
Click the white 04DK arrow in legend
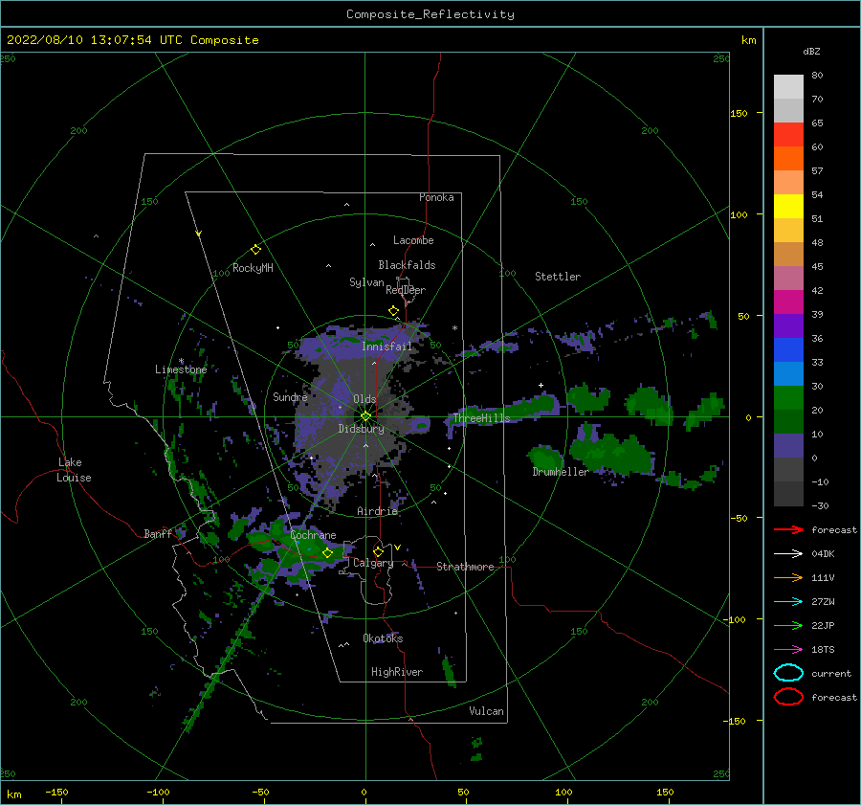tap(788, 554)
